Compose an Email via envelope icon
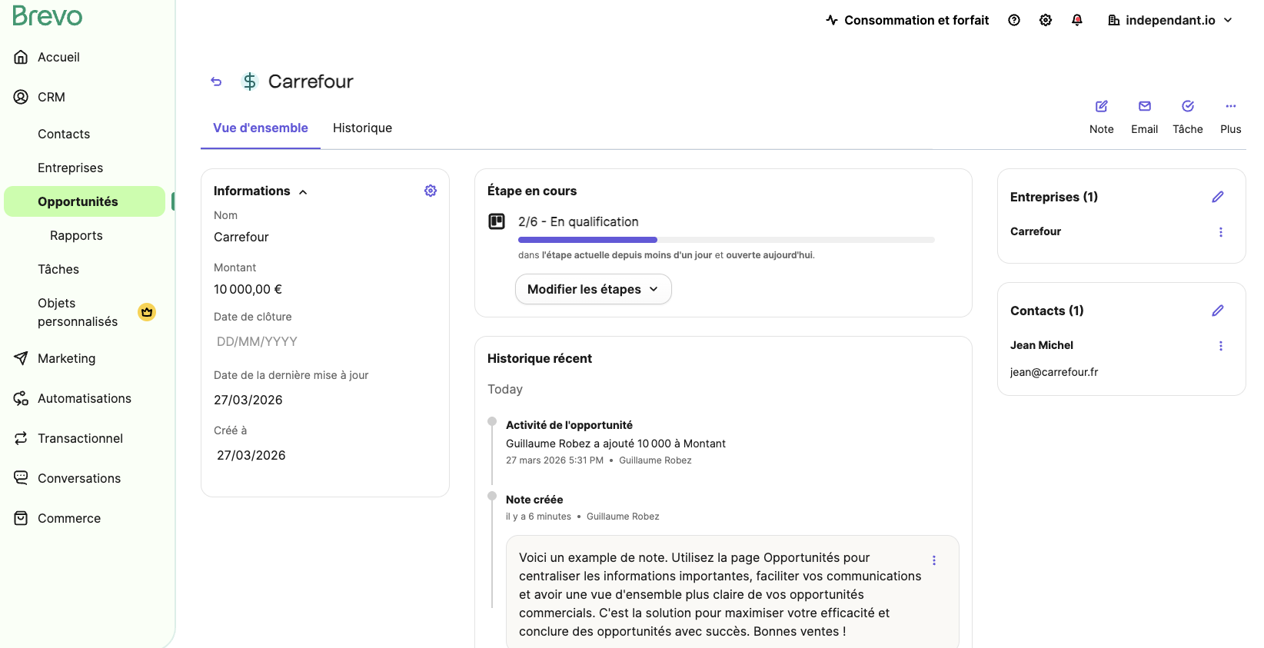Image resolution: width=1264 pixels, height=648 pixels. coord(1145,106)
